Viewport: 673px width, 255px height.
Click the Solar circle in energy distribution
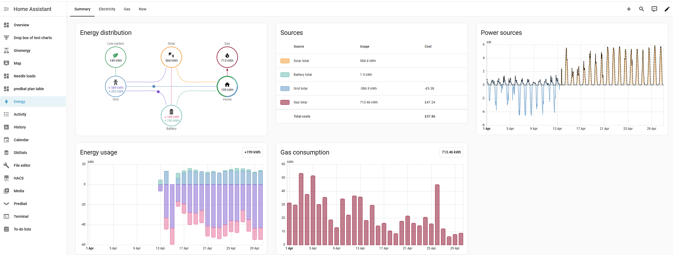171,57
